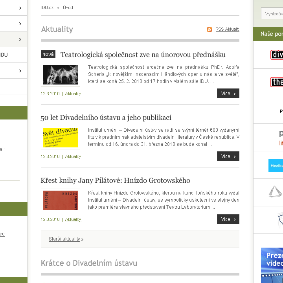Go to the IDU.cz breadcrumb link

[48, 7]
